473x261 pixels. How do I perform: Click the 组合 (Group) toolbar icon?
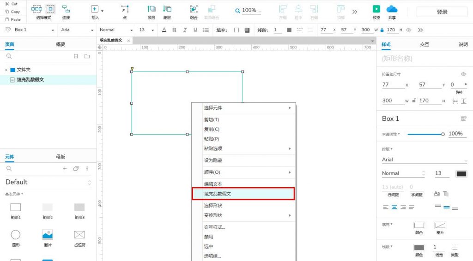pos(194,9)
